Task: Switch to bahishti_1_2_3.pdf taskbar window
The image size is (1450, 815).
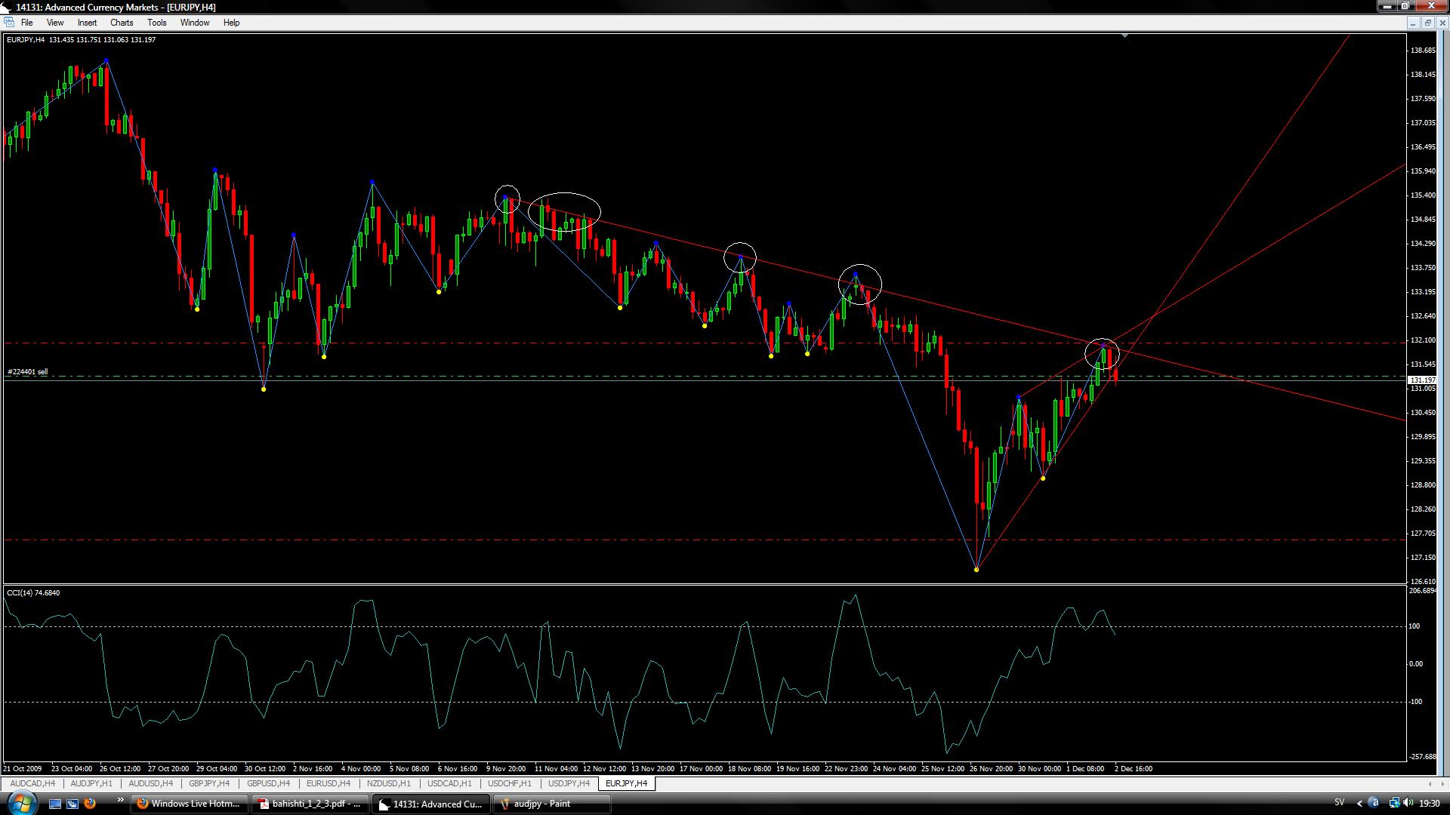Action: coord(310,804)
